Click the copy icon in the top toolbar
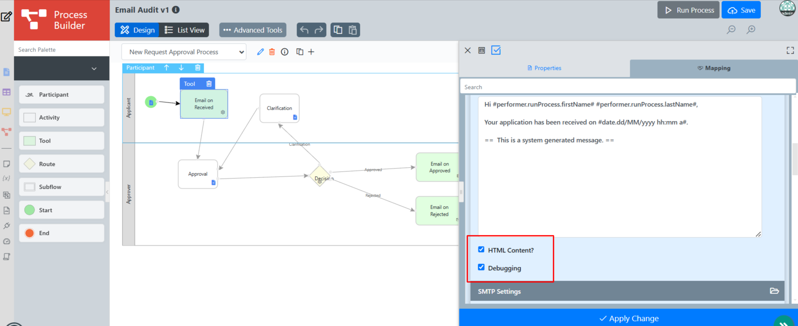Image resolution: width=798 pixels, height=326 pixels. [338, 30]
